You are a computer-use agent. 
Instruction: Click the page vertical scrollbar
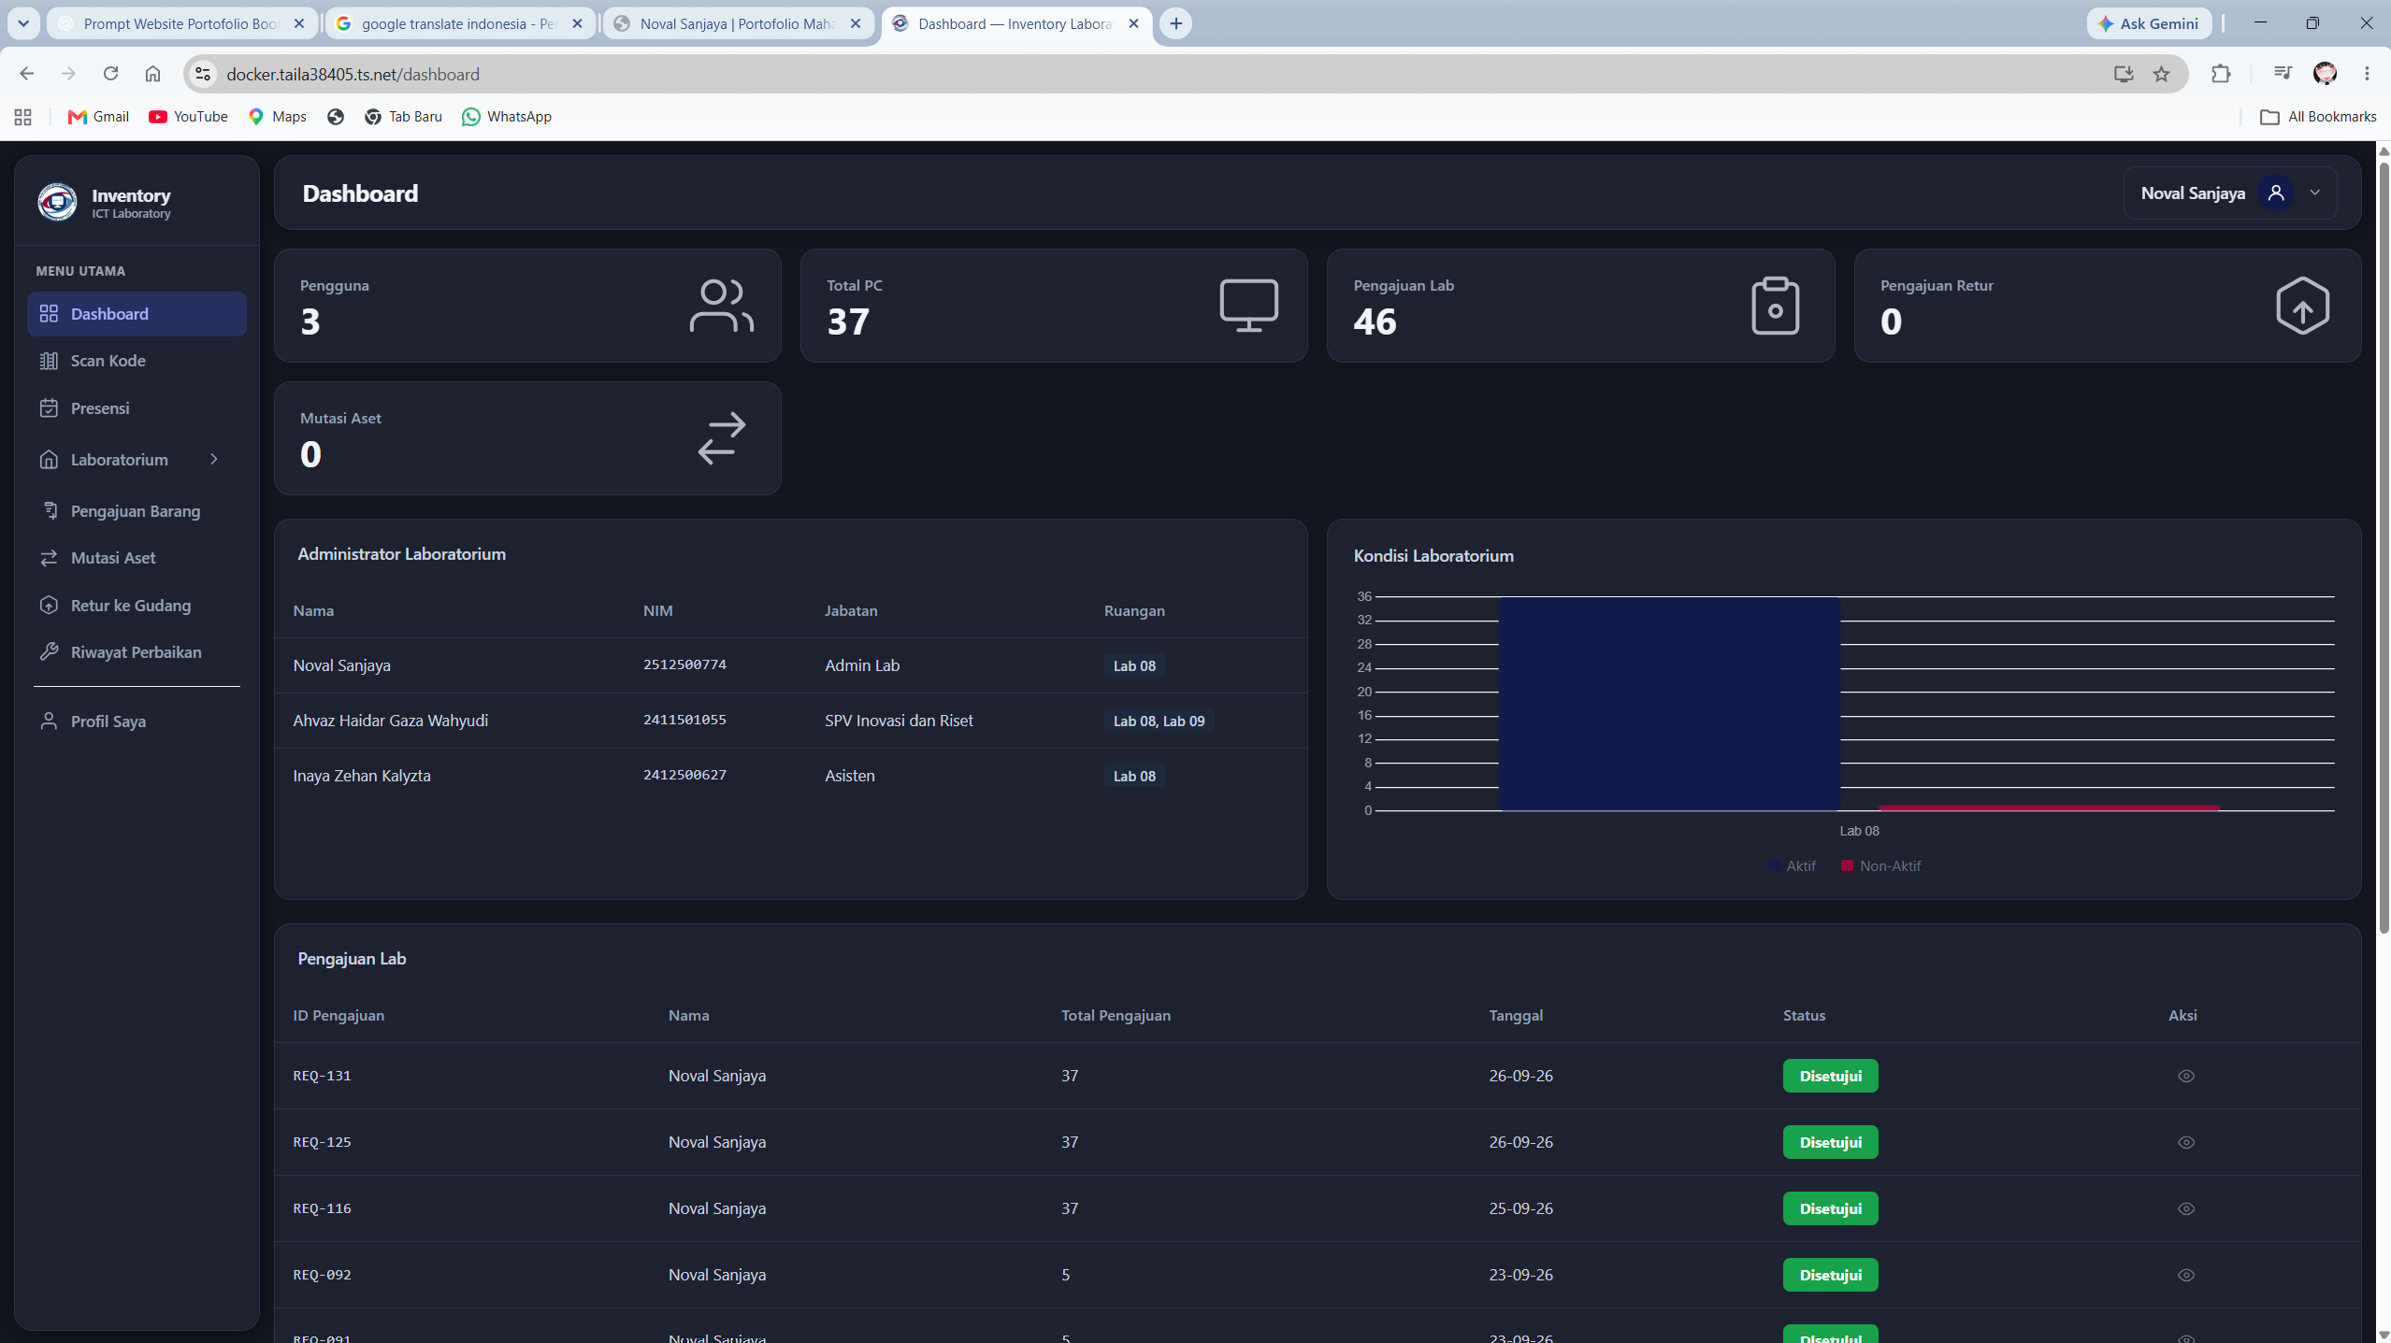tap(2384, 547)
